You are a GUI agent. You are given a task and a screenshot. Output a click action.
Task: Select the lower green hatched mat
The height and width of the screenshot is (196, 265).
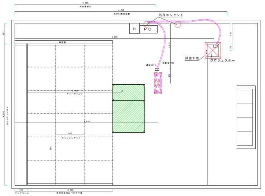coord(129,116)
